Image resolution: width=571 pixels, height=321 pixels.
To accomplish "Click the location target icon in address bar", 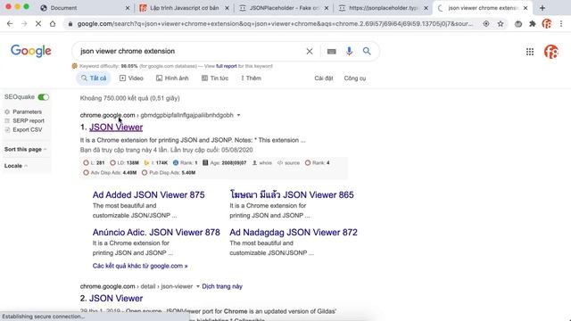I will 486,24.
